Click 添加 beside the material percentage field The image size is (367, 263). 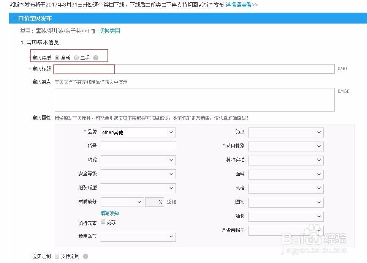coord(171,202)
